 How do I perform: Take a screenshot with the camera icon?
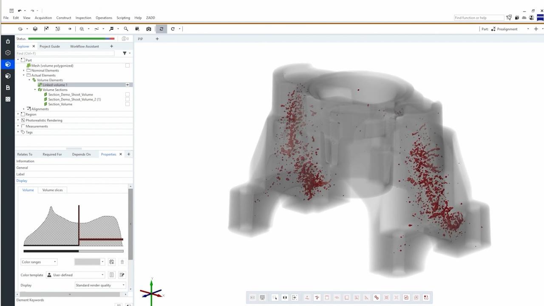pyautogui.click(x=148, y=29)
